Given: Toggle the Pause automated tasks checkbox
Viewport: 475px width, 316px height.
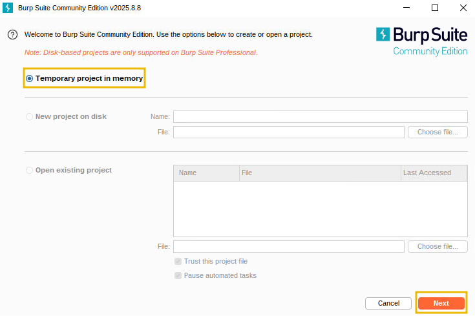Looking at the screenshot, I should click(178, 276).
